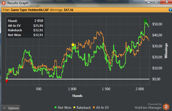Click the 500 hands axis label
The width and height of the screenshot is (172, 111).
(x=39, y=89)
